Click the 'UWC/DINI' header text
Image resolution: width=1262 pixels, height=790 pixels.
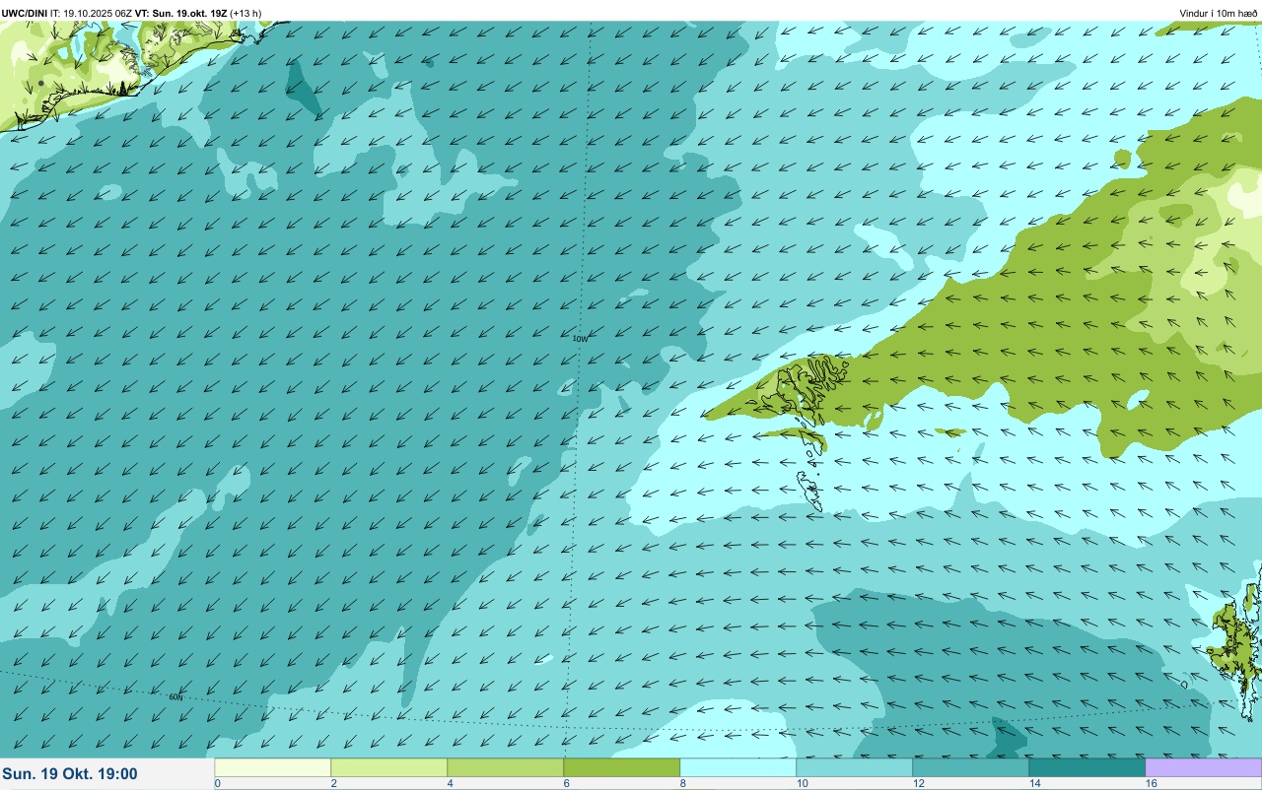[25, 13]
